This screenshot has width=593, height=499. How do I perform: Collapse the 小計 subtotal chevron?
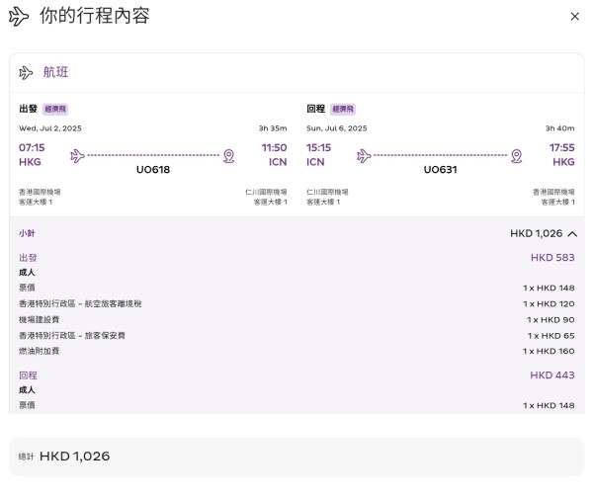572,234
